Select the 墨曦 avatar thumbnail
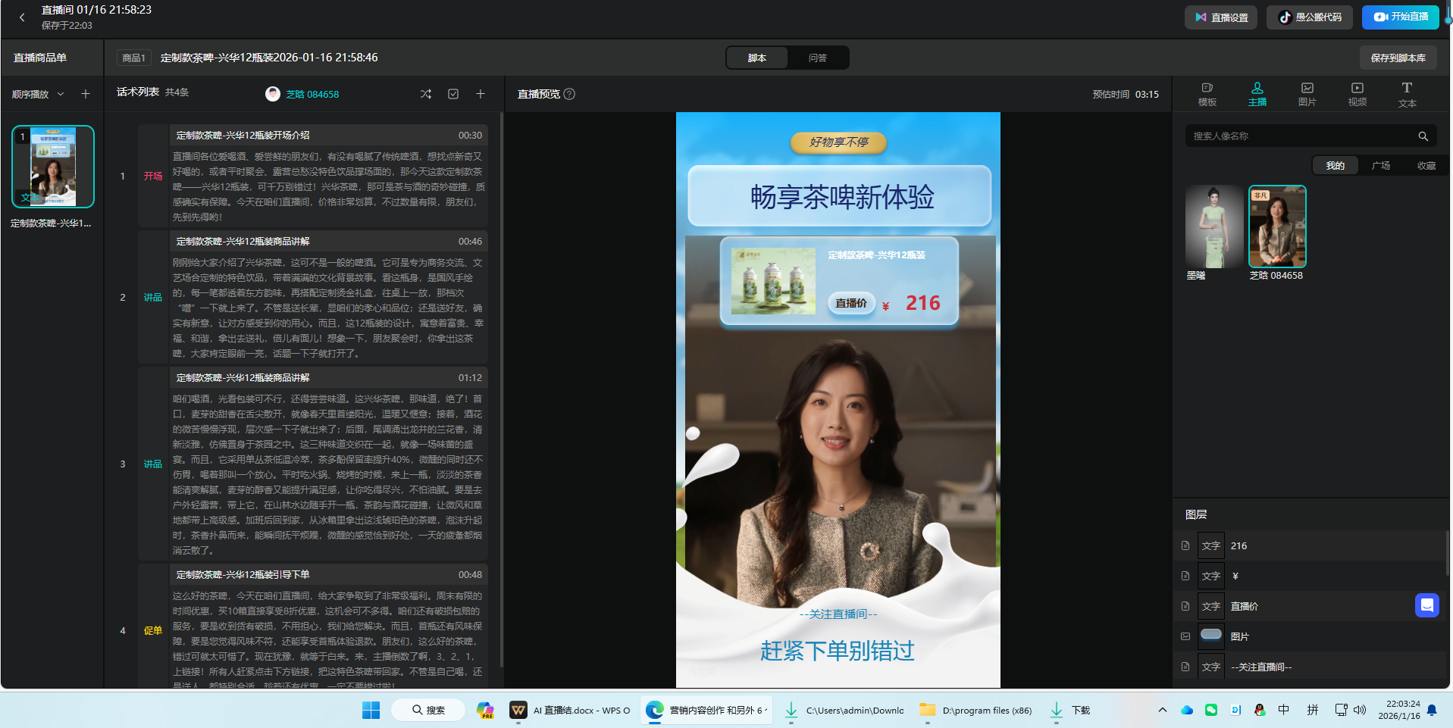 [1213, 226]
